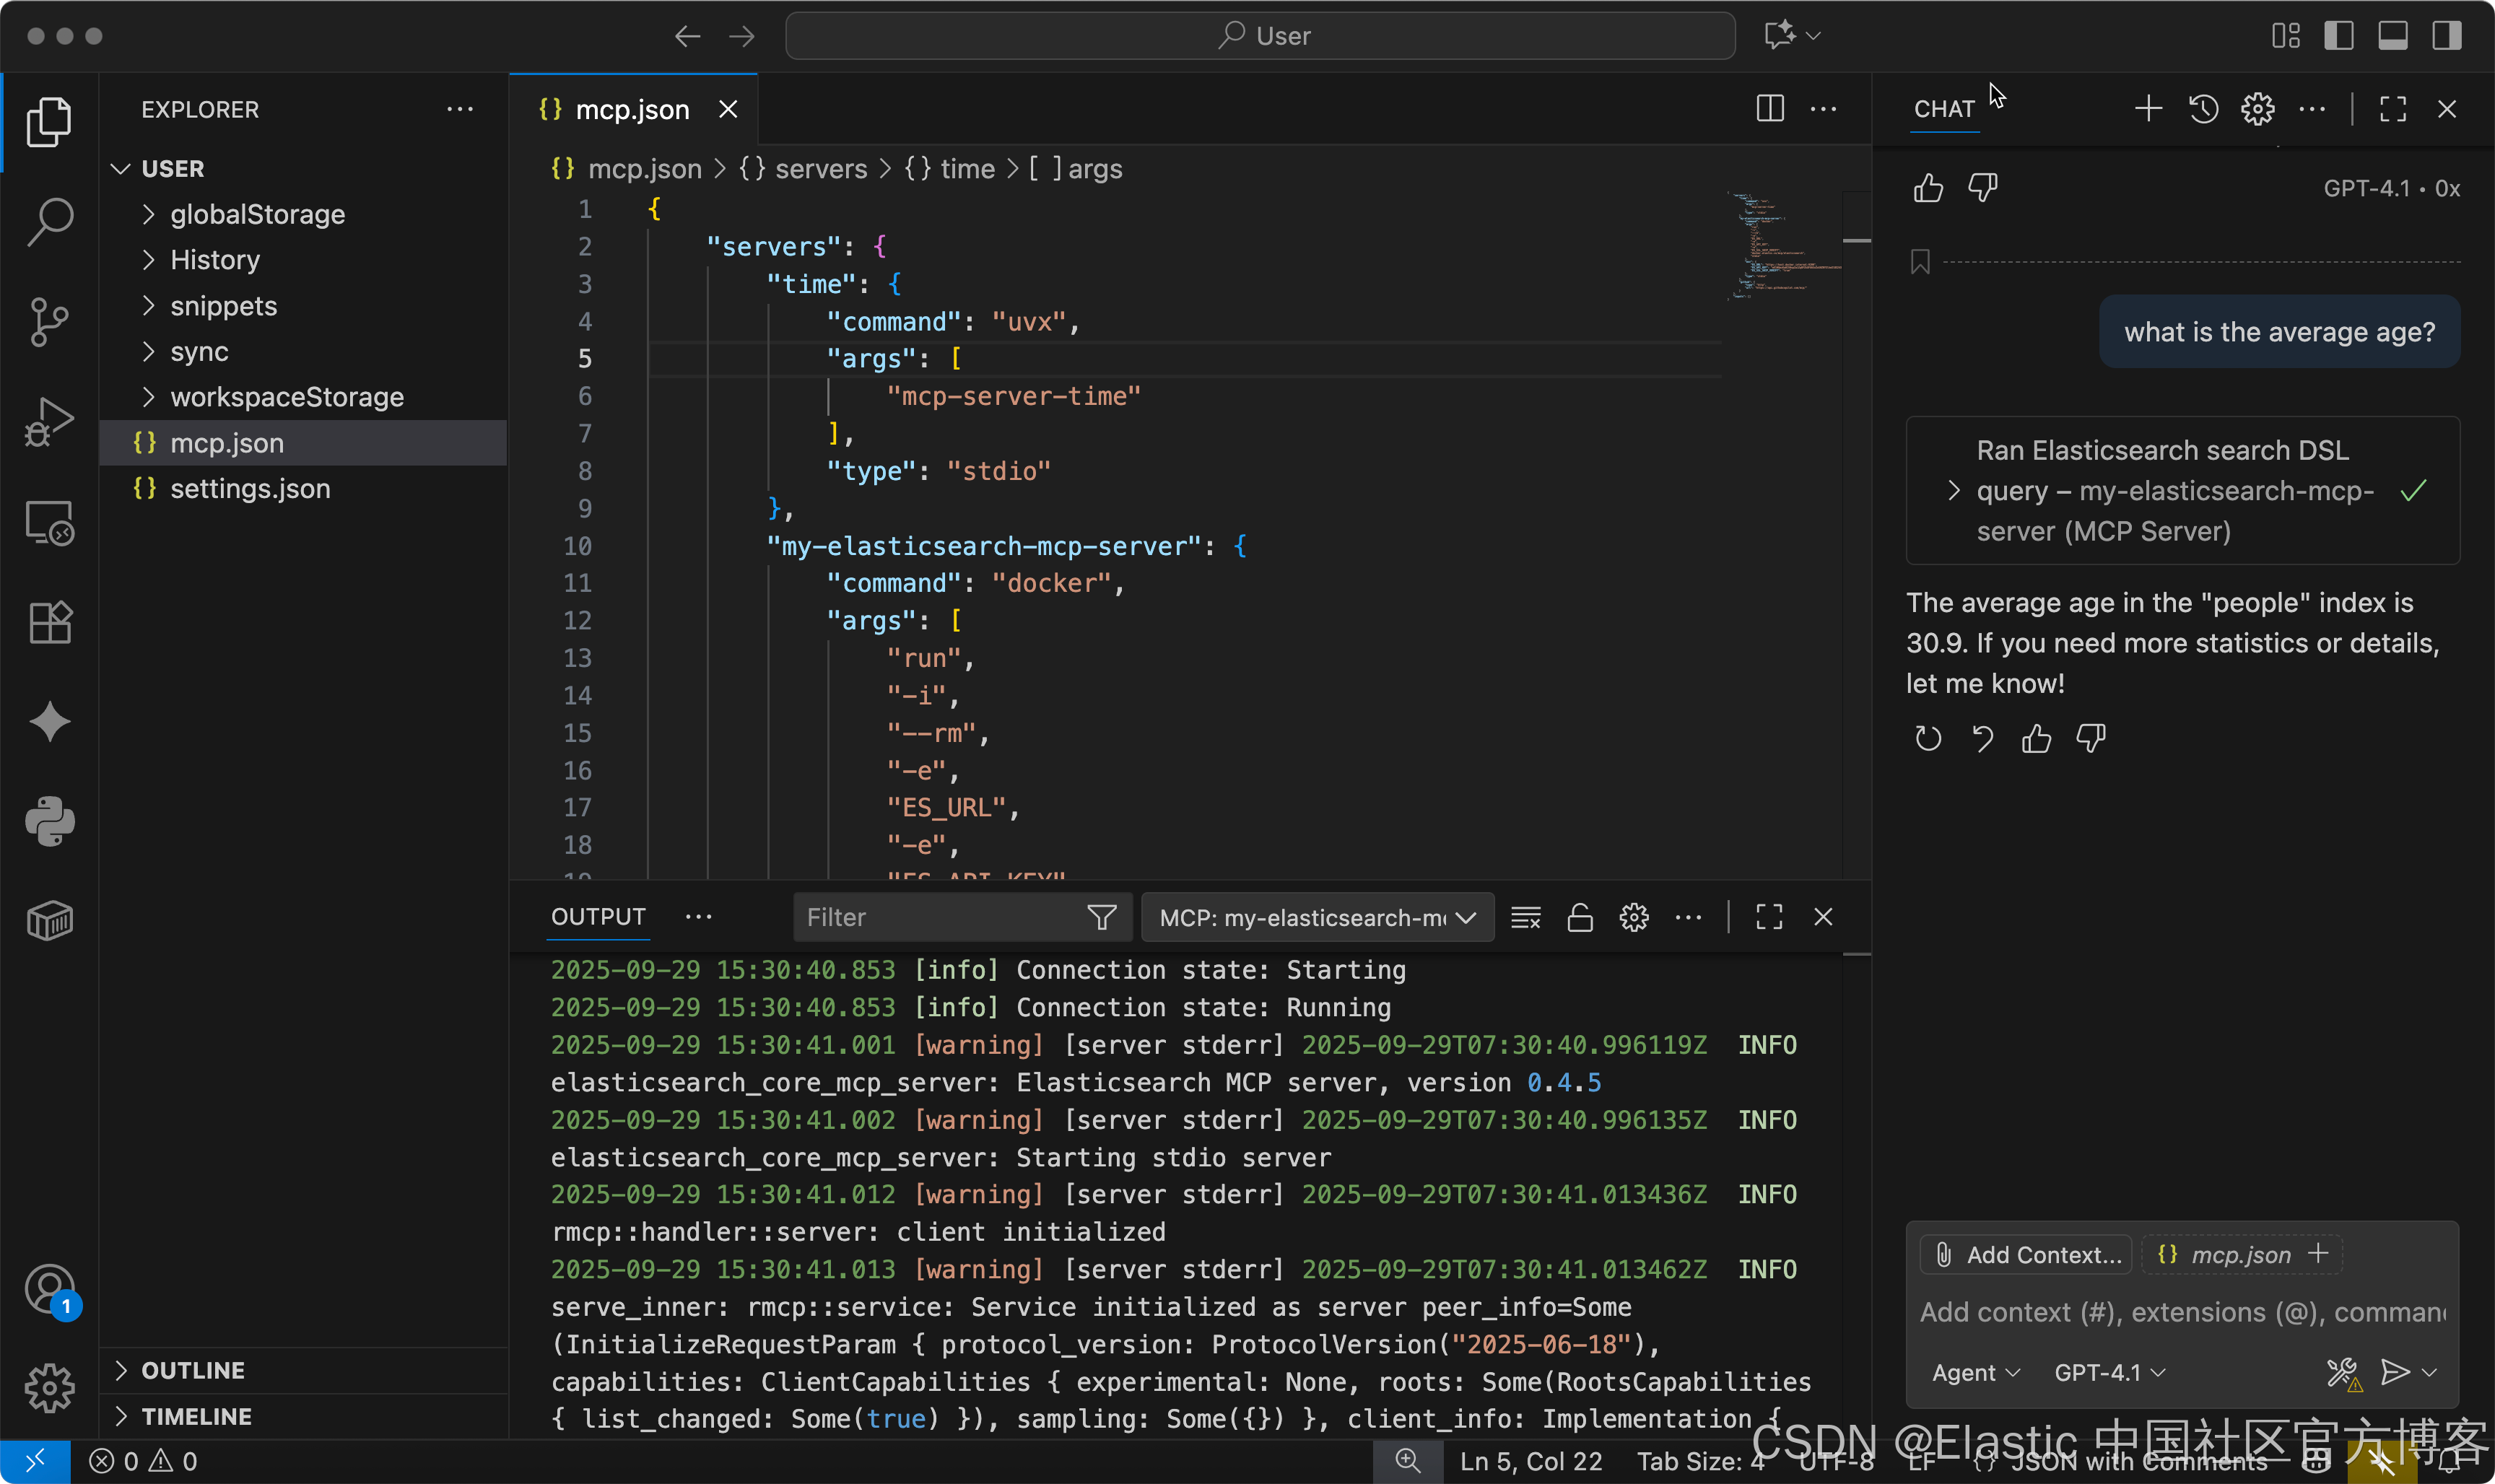Click Add Context button in chat
The image size is (2495, 1484).
coord(2027,1254)
